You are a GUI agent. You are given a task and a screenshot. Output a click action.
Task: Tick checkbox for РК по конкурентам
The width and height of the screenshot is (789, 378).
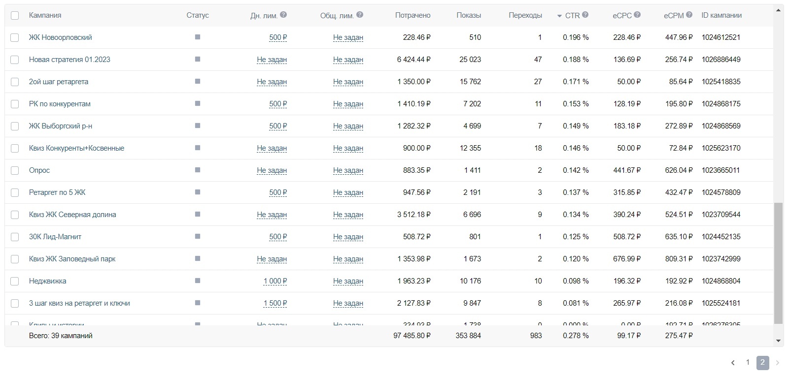pyautogui.click(x=15, y=104)
